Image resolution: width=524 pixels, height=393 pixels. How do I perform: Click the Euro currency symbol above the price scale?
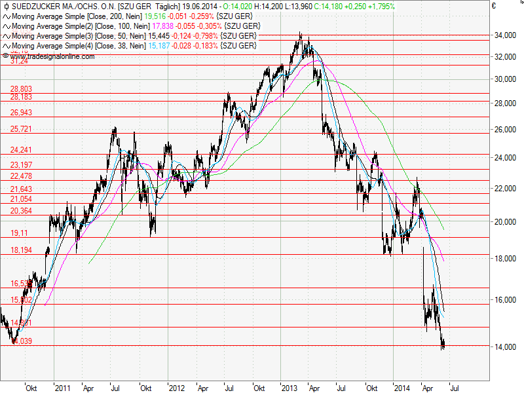(x=495, y=6)
